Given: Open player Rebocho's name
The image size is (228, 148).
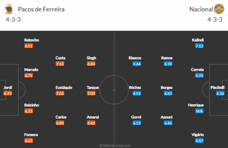Looking at the screenshot, I should click(32, 40).
